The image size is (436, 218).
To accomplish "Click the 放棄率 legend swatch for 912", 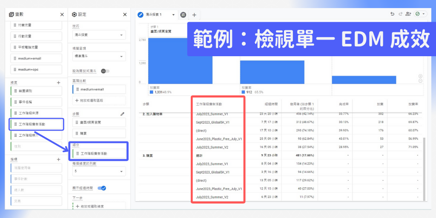I will [244, 92].
